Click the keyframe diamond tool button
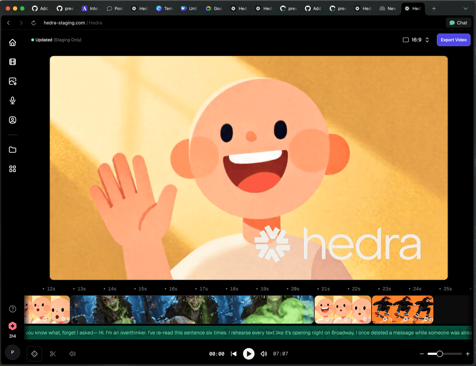476x366 pixels. 35,354
